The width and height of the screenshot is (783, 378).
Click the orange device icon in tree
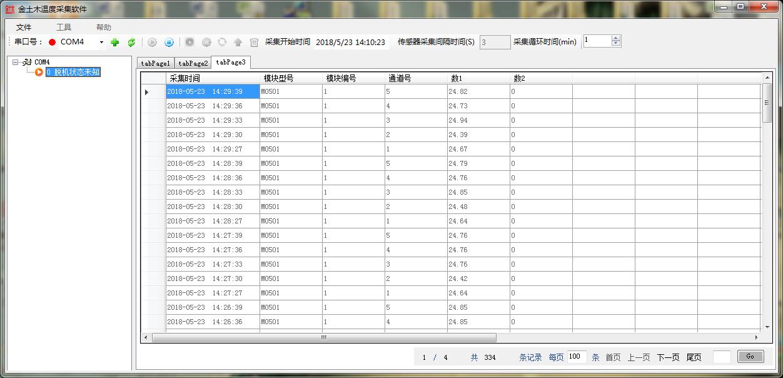pos(39,72)
